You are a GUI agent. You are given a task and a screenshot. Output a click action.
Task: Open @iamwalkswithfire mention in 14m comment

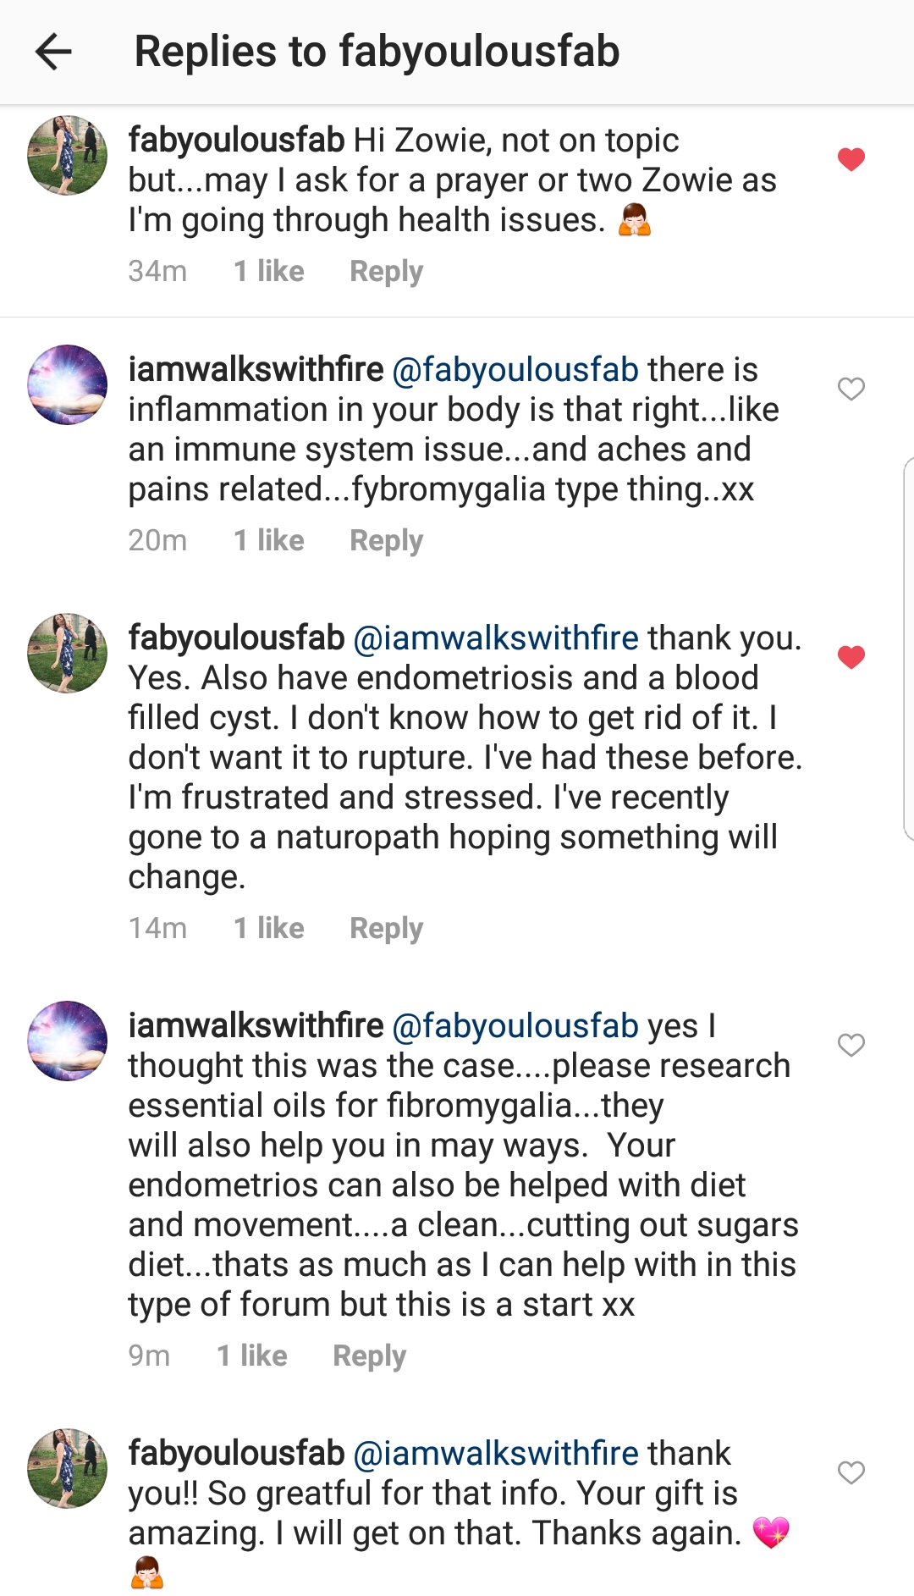(x=495, y=638)
